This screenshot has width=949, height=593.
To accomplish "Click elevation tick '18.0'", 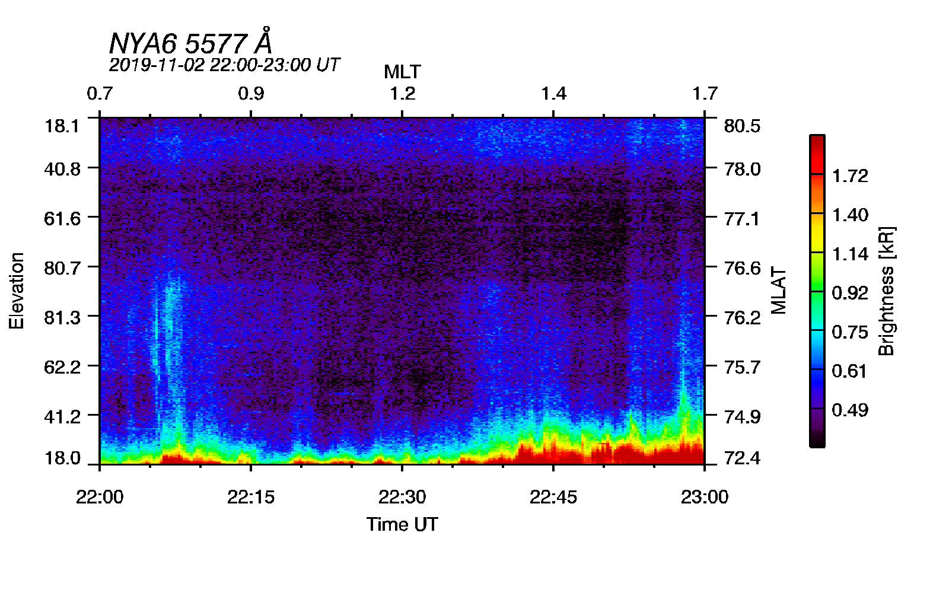I will click(62, 458).
